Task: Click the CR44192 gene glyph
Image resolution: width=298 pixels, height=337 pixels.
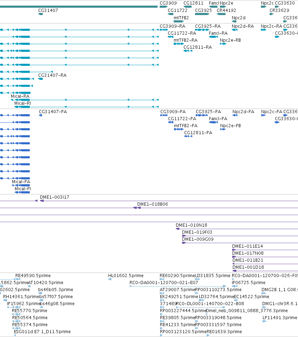Action: point(221,14)
